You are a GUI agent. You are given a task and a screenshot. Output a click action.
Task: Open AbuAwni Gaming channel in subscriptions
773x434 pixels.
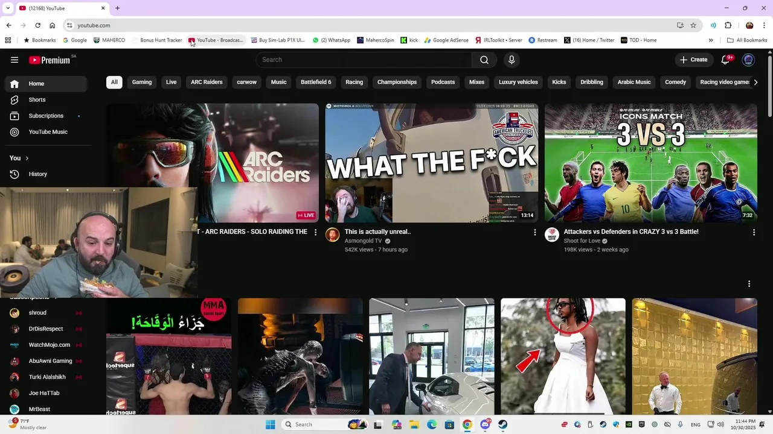[x=46, y=361]
